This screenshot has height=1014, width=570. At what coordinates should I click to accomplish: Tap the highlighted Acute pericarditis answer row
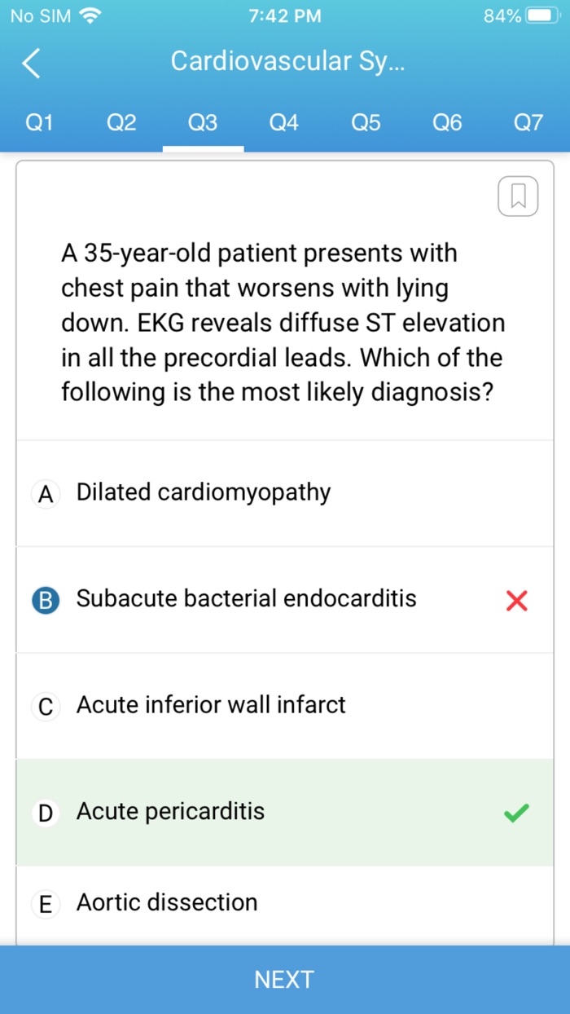click(x=244, y=813)
